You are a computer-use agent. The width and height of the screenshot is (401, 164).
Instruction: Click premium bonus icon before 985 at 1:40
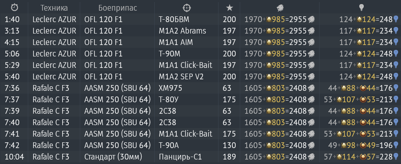269,19
